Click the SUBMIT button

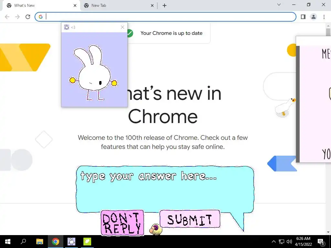190,219
